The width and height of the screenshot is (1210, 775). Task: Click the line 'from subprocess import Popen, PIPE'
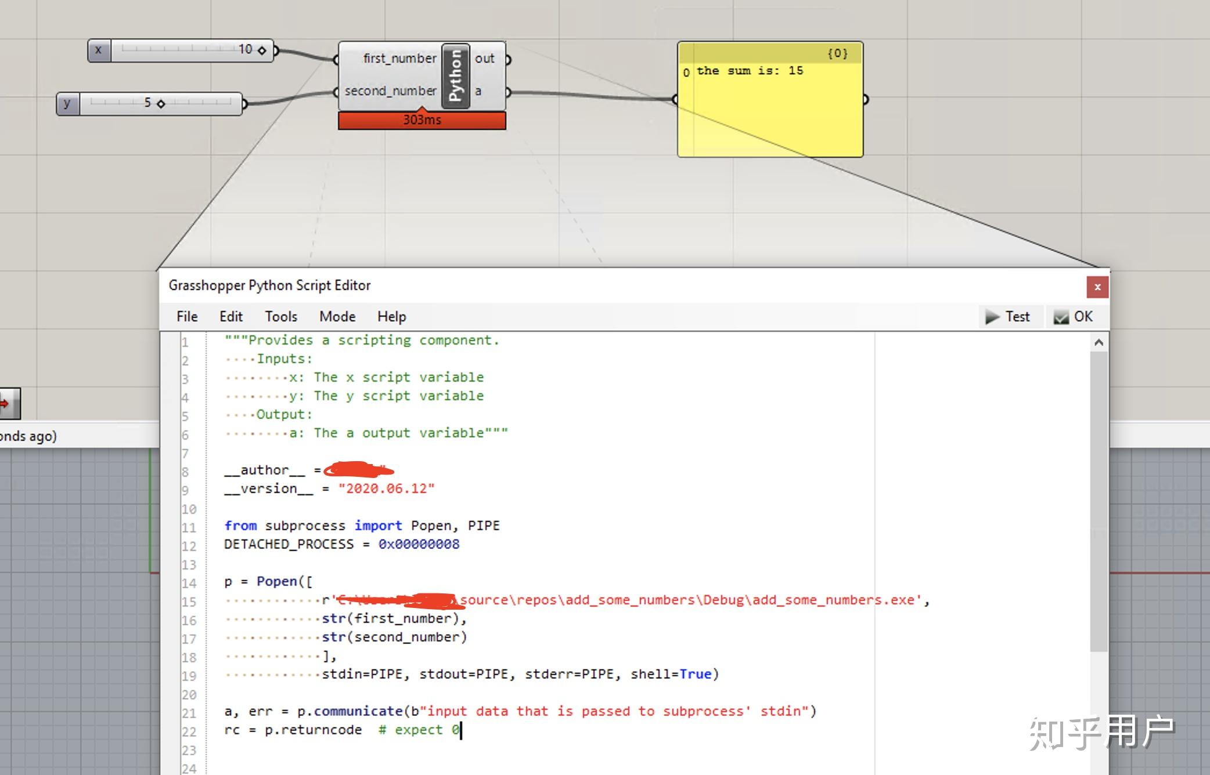pyautogui.click(x=362, y=526)
